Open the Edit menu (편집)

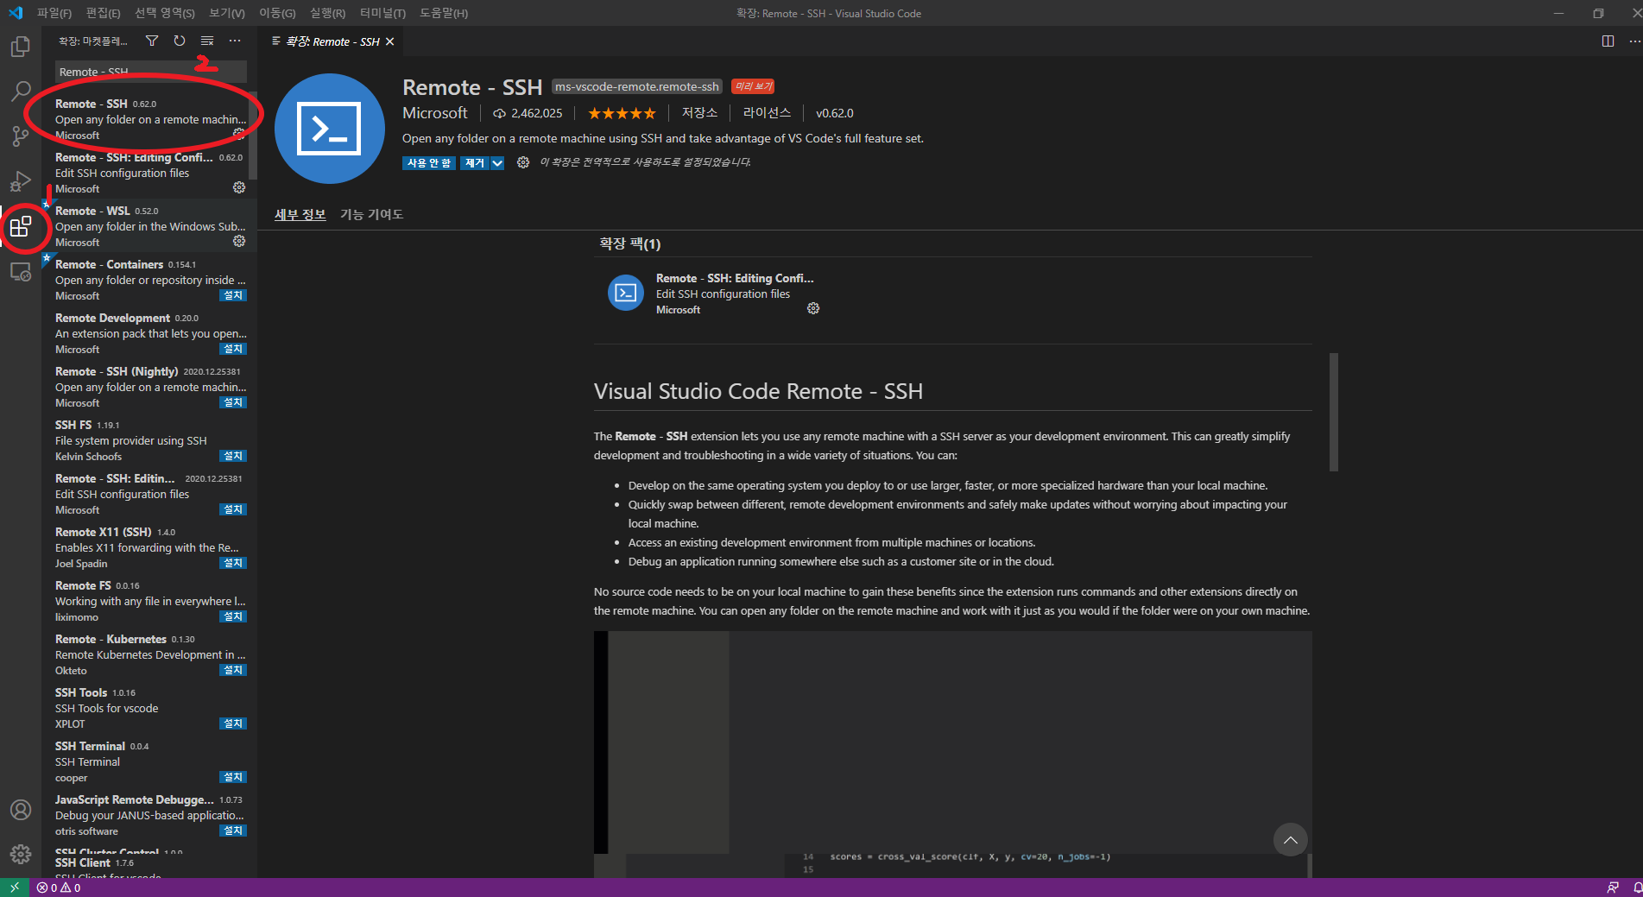103,13
